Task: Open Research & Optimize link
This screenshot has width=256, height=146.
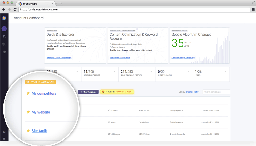Action: coord(120,58)
